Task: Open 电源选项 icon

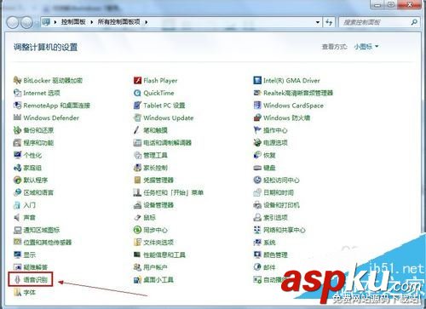Action: [x=257, y=143]
